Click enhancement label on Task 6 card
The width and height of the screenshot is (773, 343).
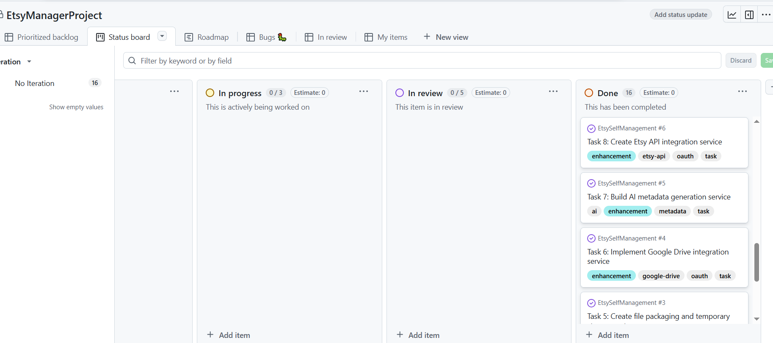coord(611,276)
